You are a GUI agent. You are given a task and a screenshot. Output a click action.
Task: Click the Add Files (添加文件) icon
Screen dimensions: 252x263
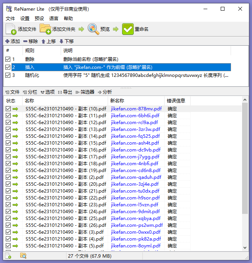tap(11, 29)
